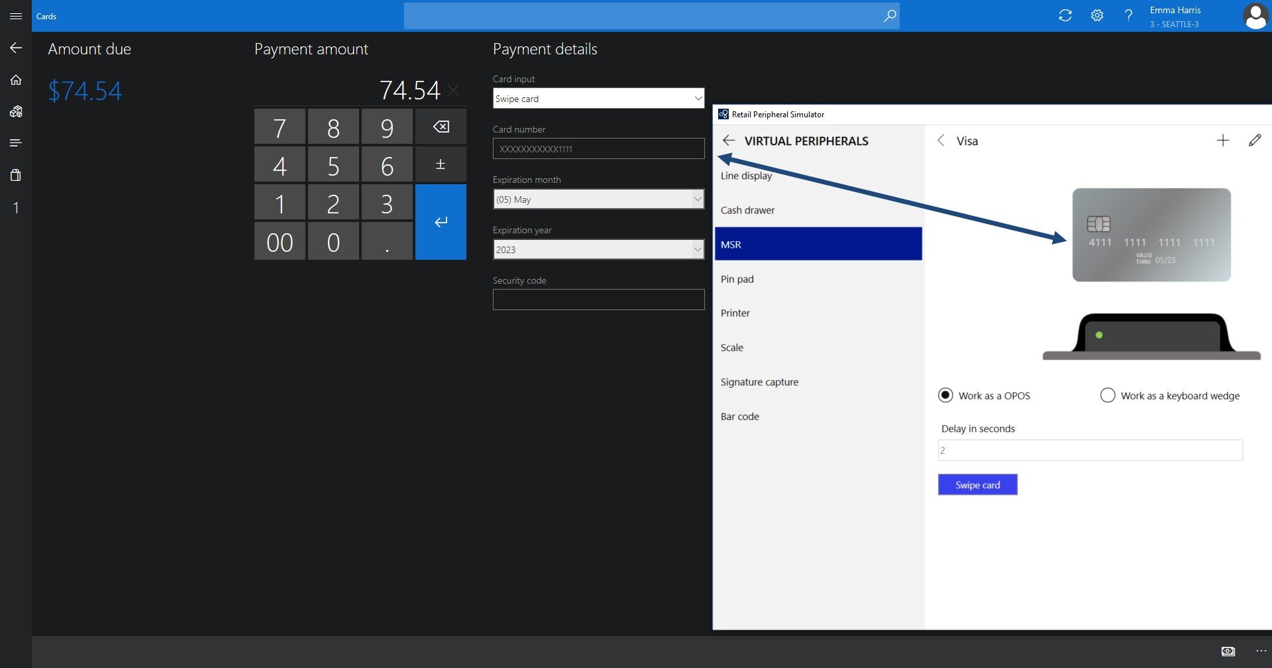This screenshot has width=1272, height=668.
Task: Click the plus/minus key on numpad
Action: (x=441, y=164)
